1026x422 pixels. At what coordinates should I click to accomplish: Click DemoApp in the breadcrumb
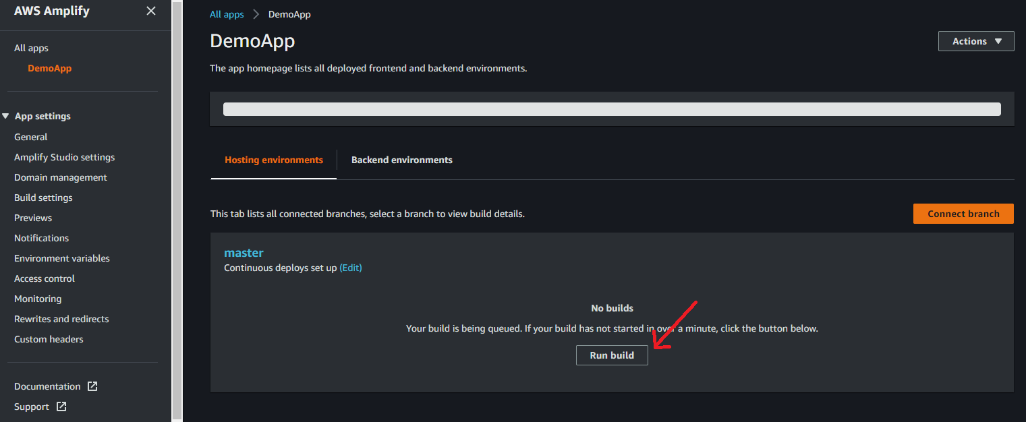(289, 14)
